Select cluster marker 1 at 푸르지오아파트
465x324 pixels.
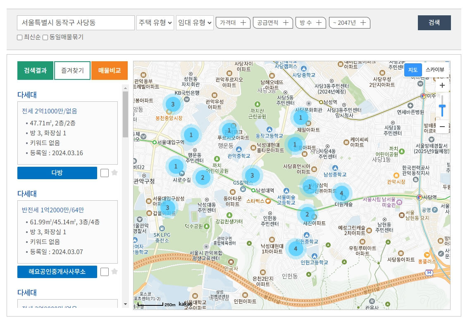pyautogui.click(x=229, y=130)
